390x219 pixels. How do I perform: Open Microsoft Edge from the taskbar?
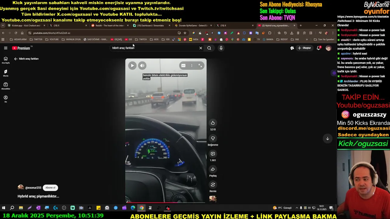point(133,208)
